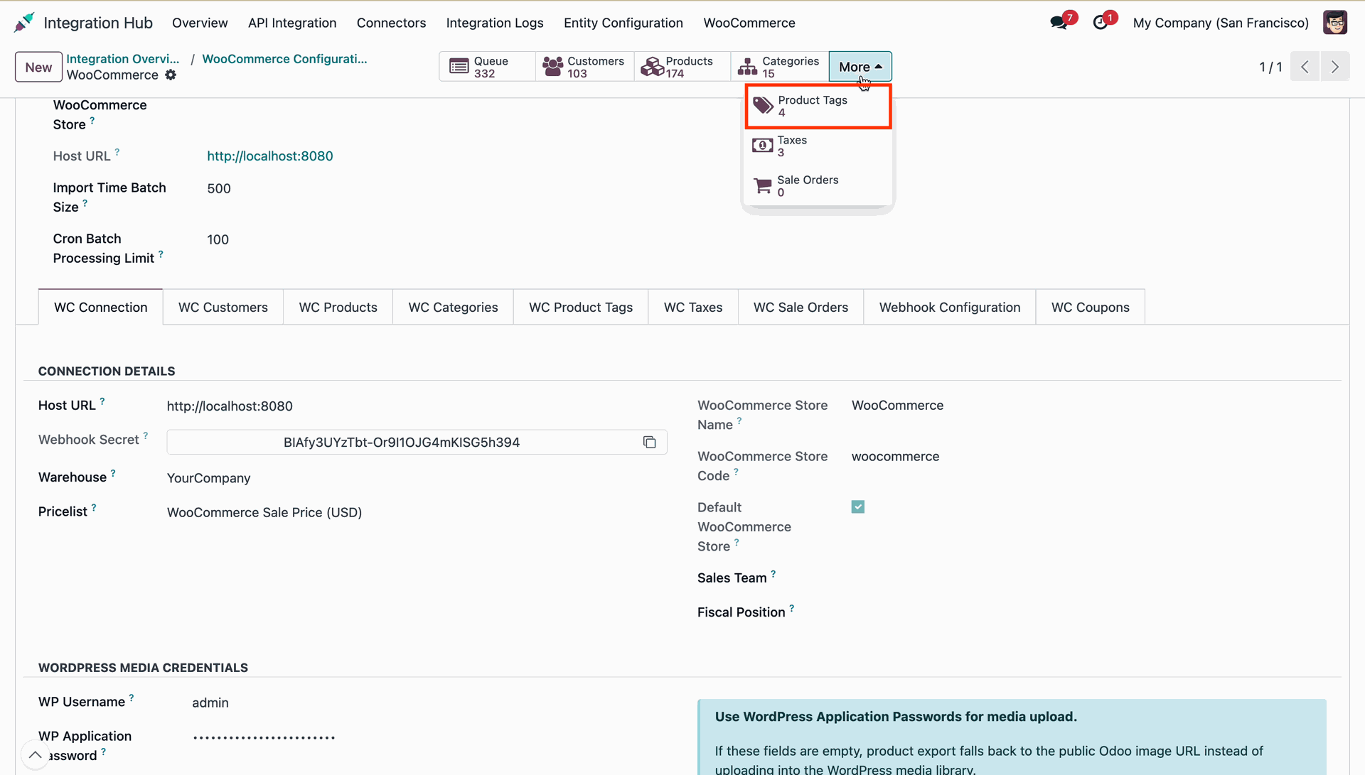This screenshot has height=775, width=1365.
Task: Open Product Tags from the More dropdown
Action: coord(818,107)
